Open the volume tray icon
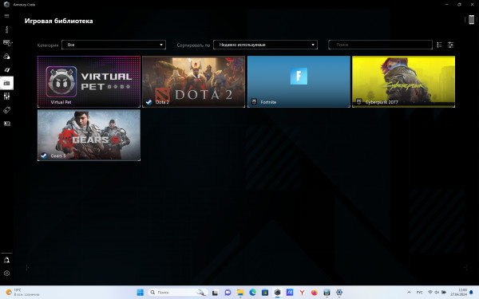Viewport: 479px width, 299px height. coord(437,293)
